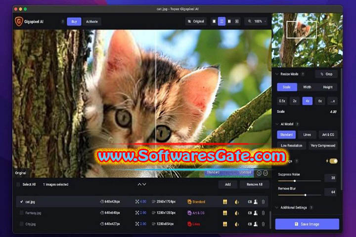Screen dimensions: 356x237
Task: Choose the Low Resolution model
Action: pyautogui.click(x=291, y=146)
